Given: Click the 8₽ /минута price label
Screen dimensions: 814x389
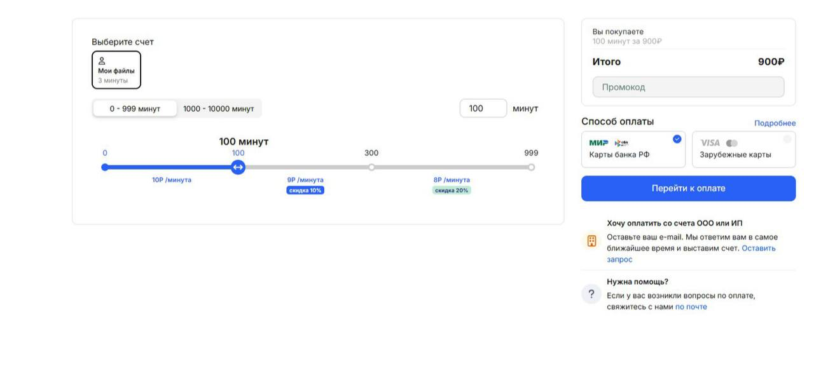Looking at the screenshot, I should (x=452, y=180).
